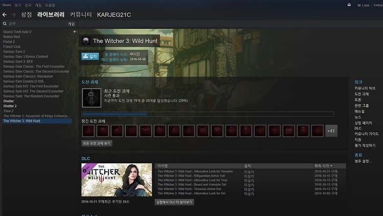Select Trine 2 in library
Image resolution: width=383 pixels, height=216 pixels.
(x=8, y=111)
